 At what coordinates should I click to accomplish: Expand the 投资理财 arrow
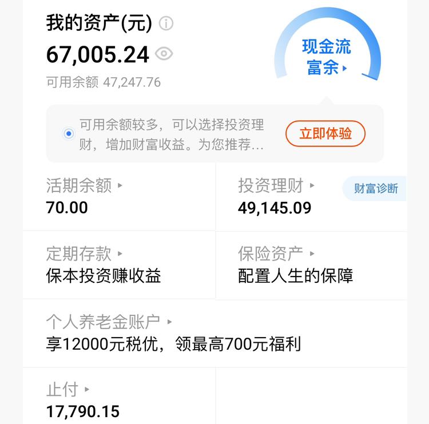(312, 185)
